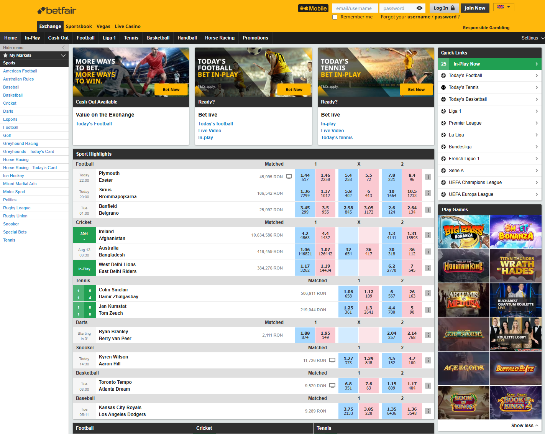Open UEFA Europa League football icon
The height and width of the screenshot is (434, 545).
click(x=443, y=194)
